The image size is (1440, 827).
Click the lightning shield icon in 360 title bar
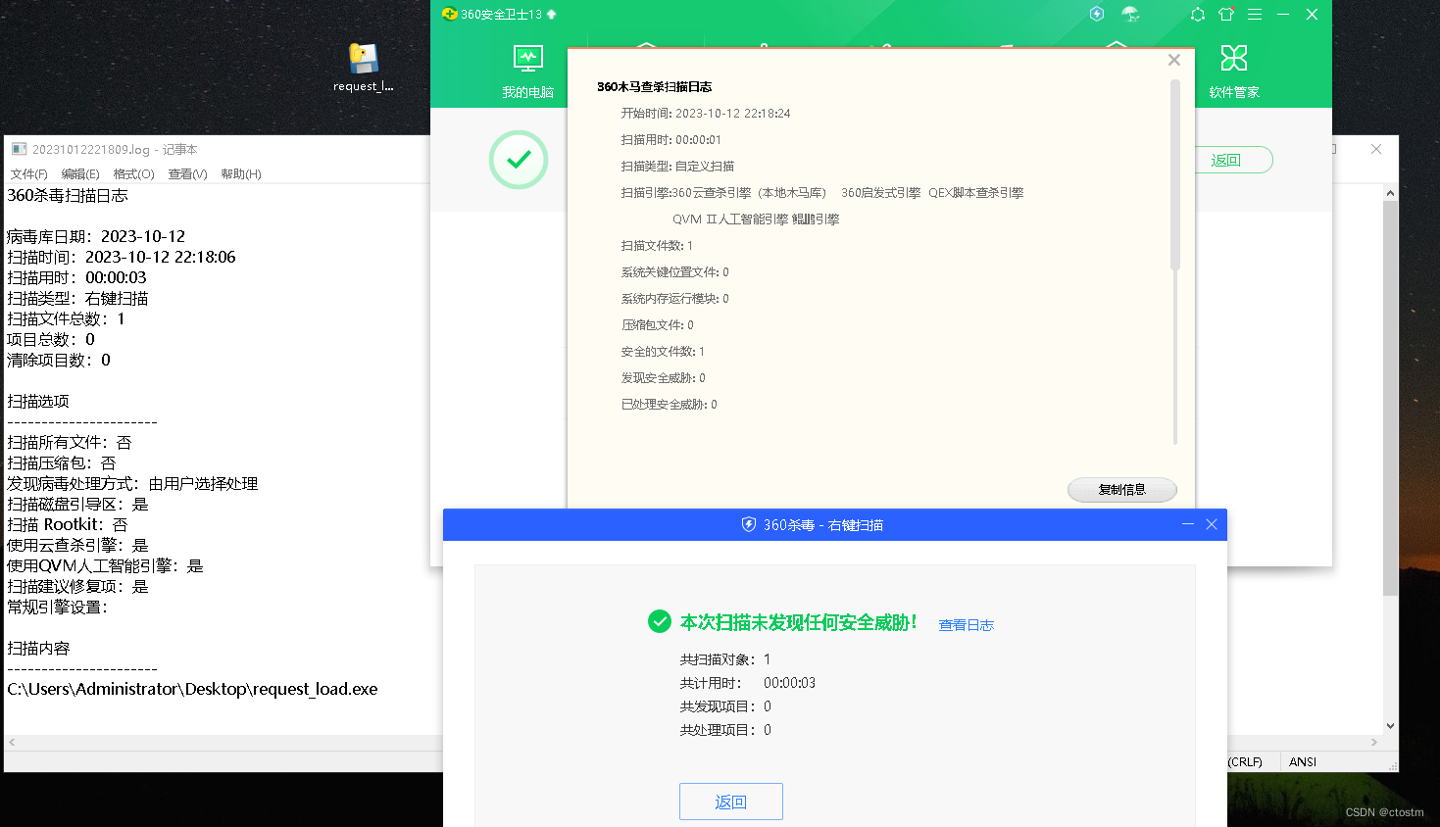tap(1097, 14)
